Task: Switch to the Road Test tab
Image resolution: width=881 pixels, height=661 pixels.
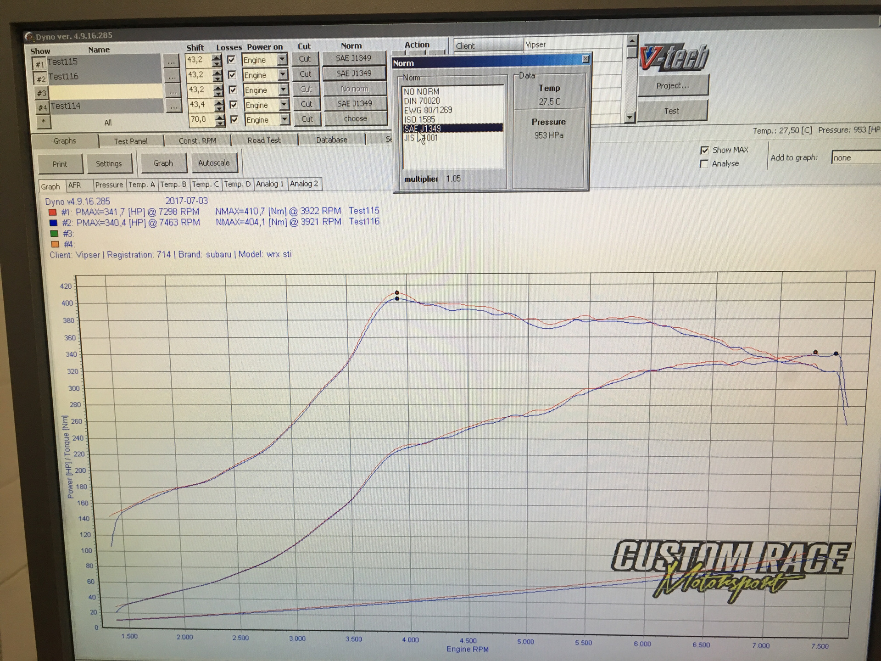Action: (264, 140)
